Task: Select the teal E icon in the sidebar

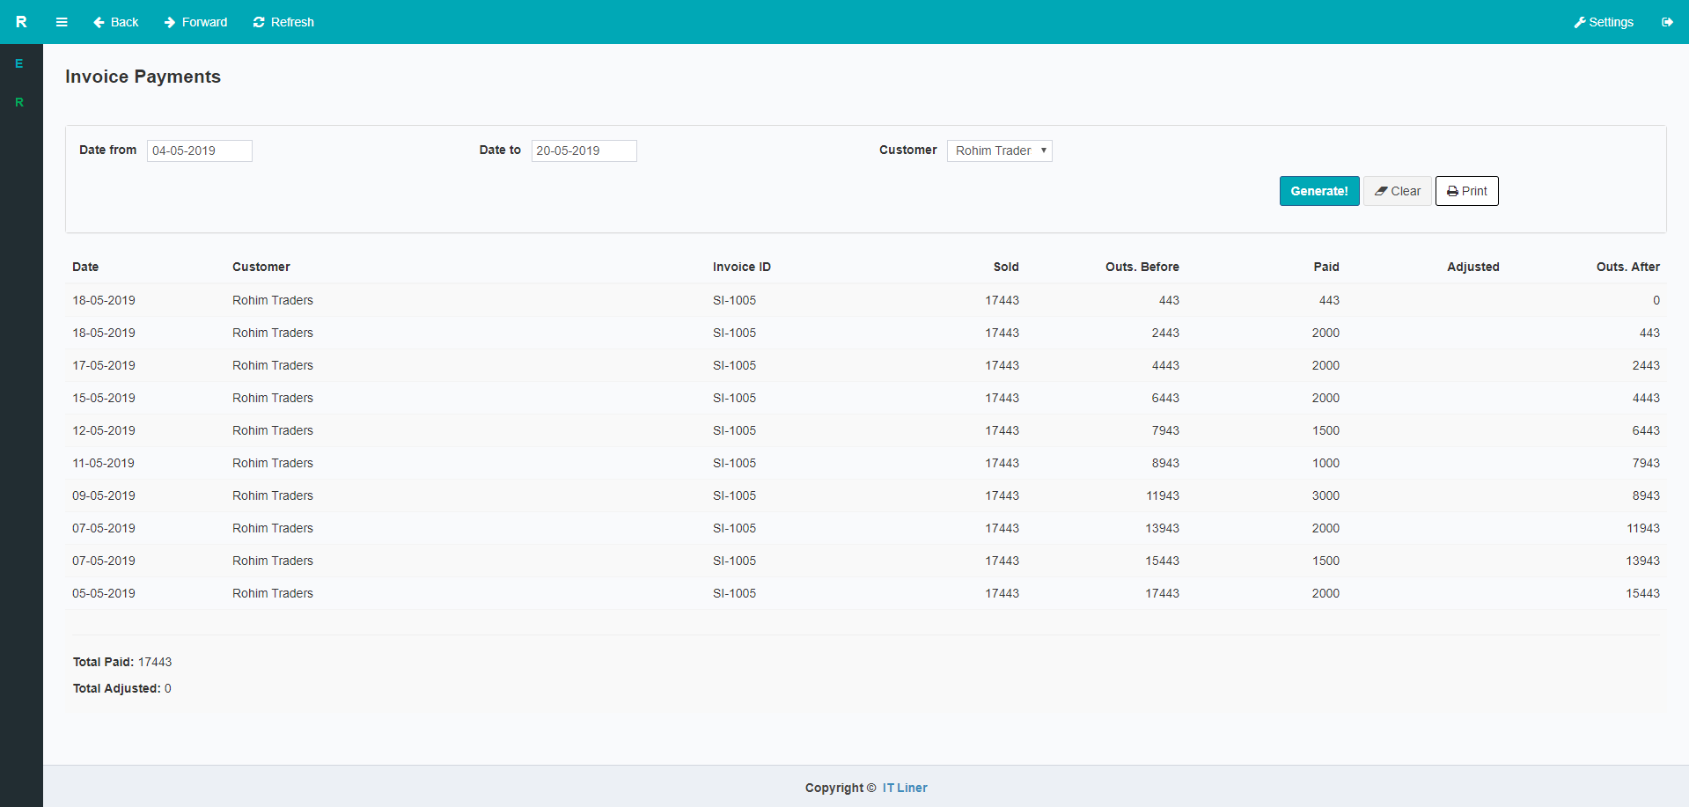Action: (19, 62)
